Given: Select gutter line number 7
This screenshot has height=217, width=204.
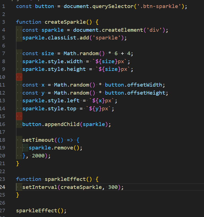Looking at the screenshot, I should pos(4,53).
